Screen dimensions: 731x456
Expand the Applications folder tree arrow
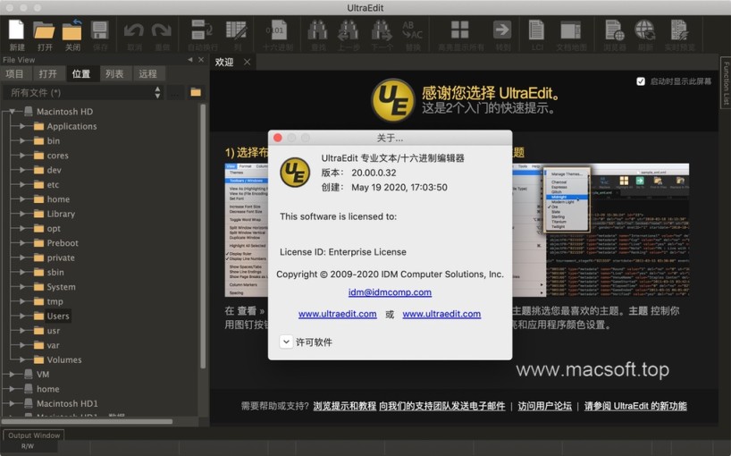[22, 126]
